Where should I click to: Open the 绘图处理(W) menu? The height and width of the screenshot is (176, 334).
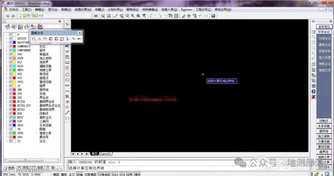[x=83, y=10]
